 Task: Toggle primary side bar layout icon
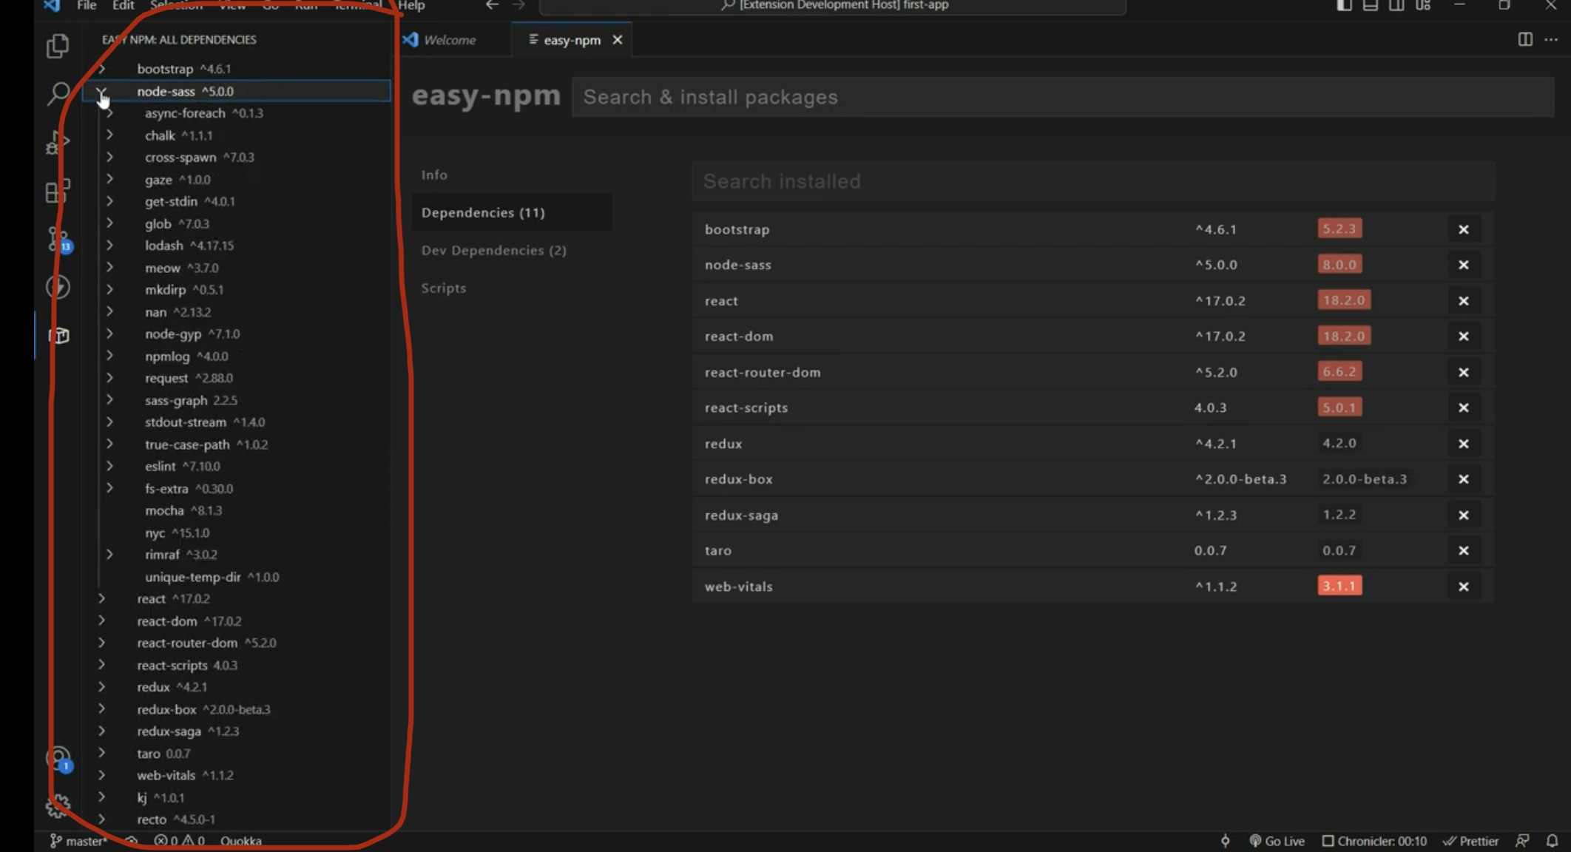(x=1344, y=5)
